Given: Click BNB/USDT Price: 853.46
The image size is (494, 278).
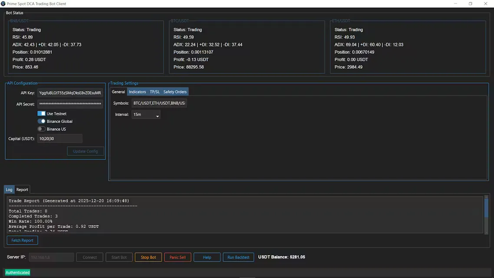Looking at the screenshot, I should click(25, 67).
